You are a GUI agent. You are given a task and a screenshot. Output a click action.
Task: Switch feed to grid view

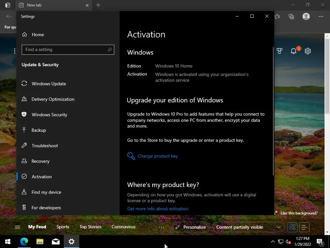point(293,227)
